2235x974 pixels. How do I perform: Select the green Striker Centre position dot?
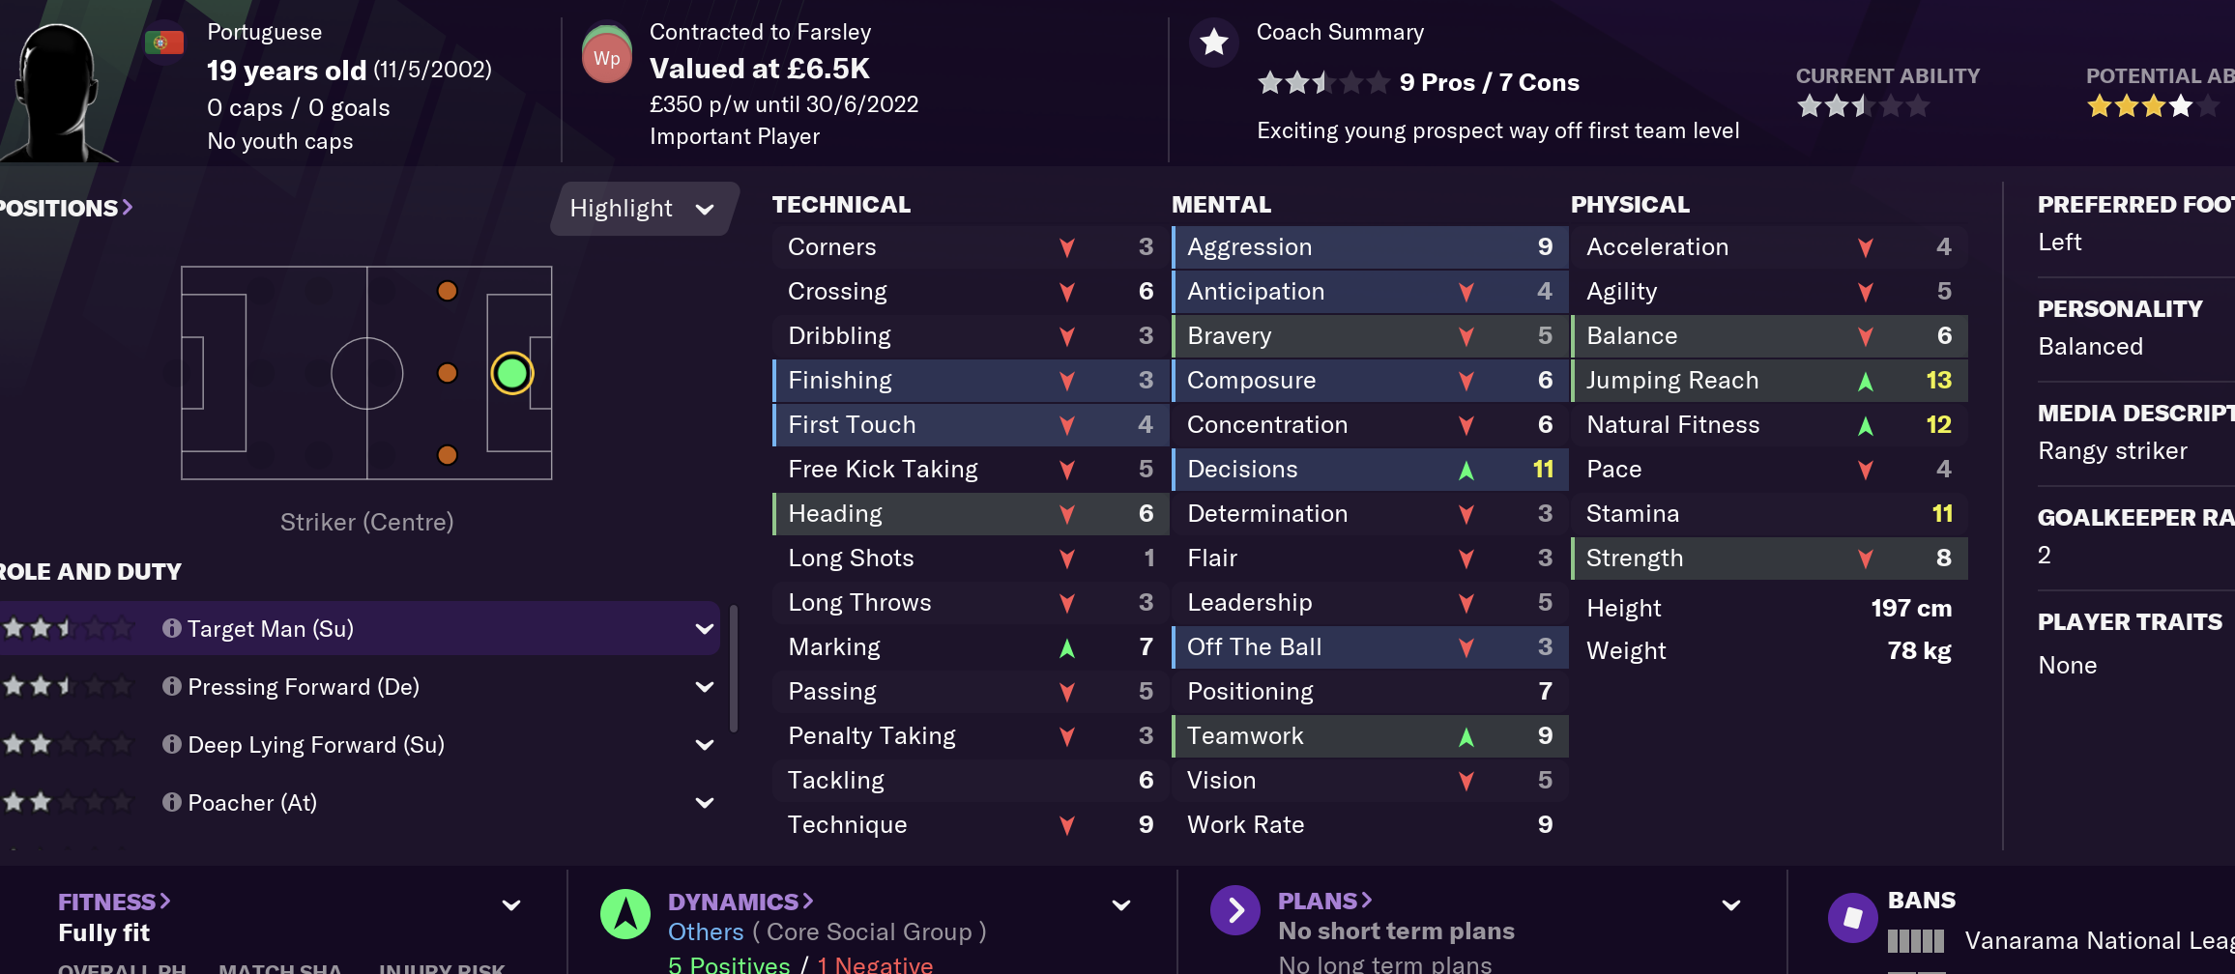click(512, 373)
